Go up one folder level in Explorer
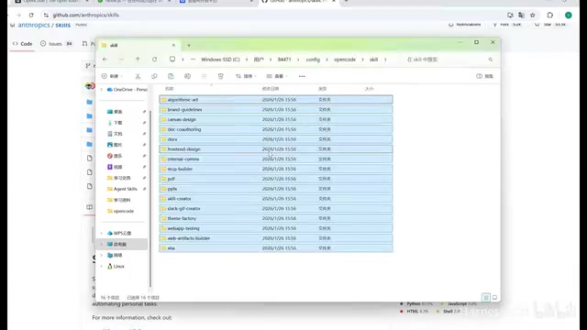Image resolution: width=587 pixels, height=330 pixels. click(x=138, y=60)
